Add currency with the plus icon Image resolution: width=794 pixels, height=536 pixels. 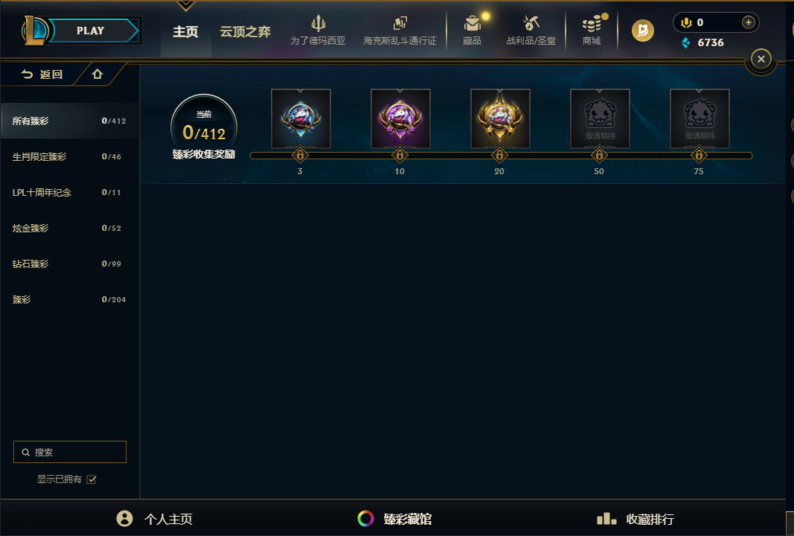748,22
